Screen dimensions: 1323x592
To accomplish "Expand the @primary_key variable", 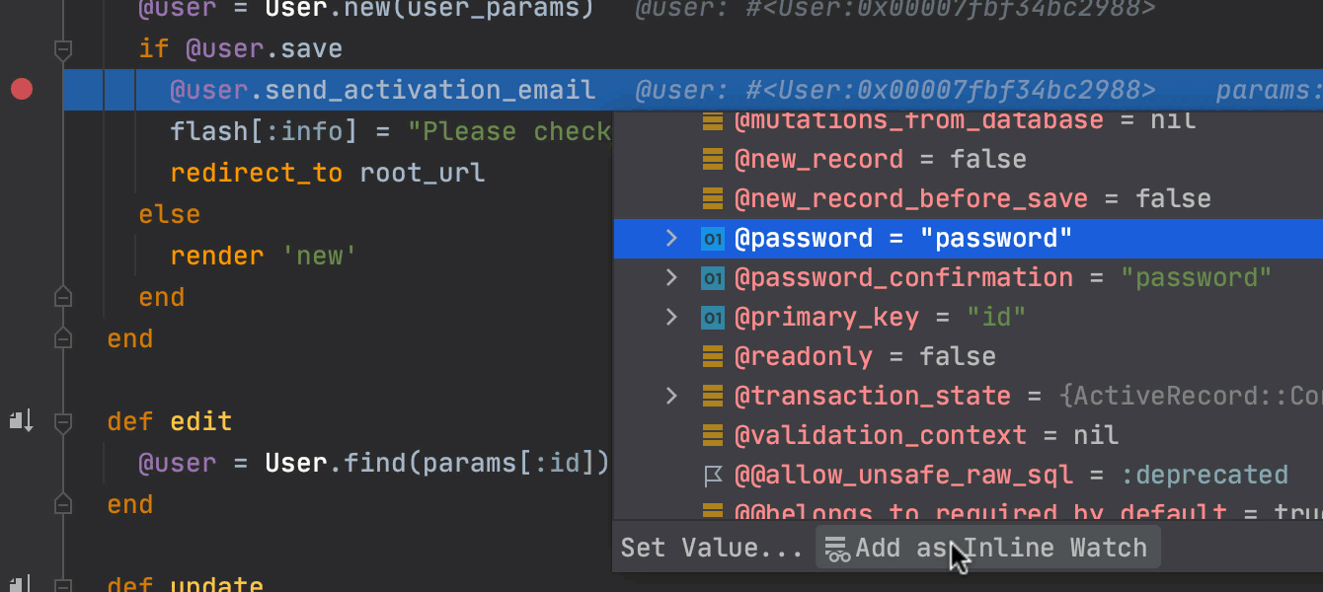I will 671,317.
